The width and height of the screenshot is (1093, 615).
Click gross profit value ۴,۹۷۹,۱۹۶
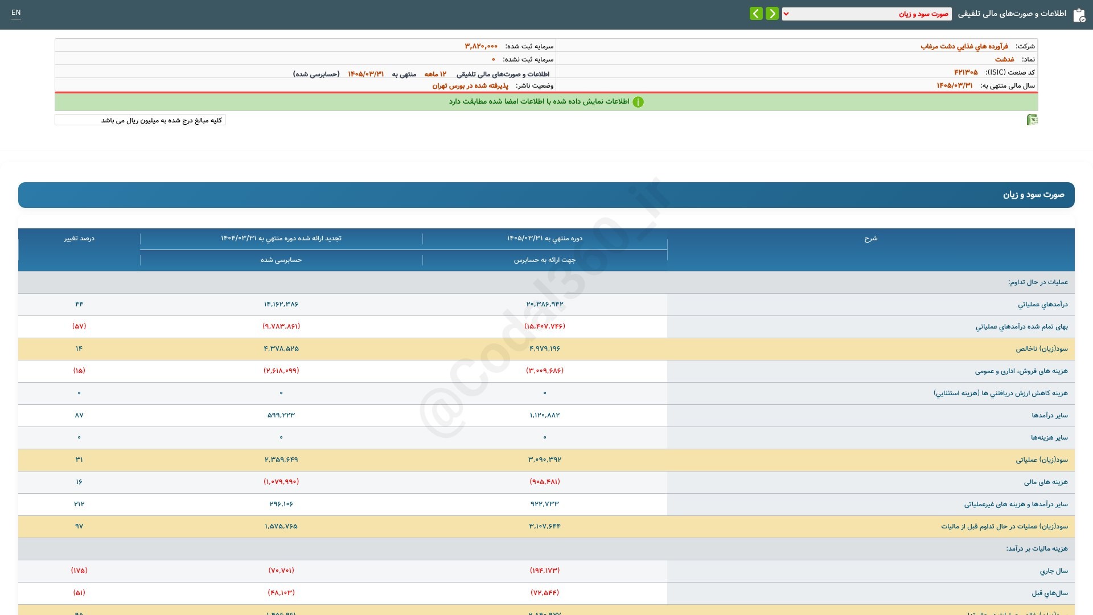545,348
